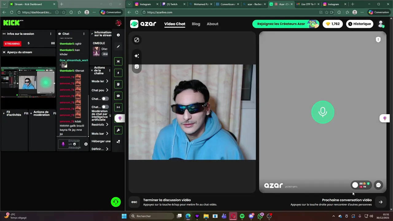
Task: Toggle lightning activity feed icon in Kick sidebar
Action: pyautogui.click(x=118, y=73)
